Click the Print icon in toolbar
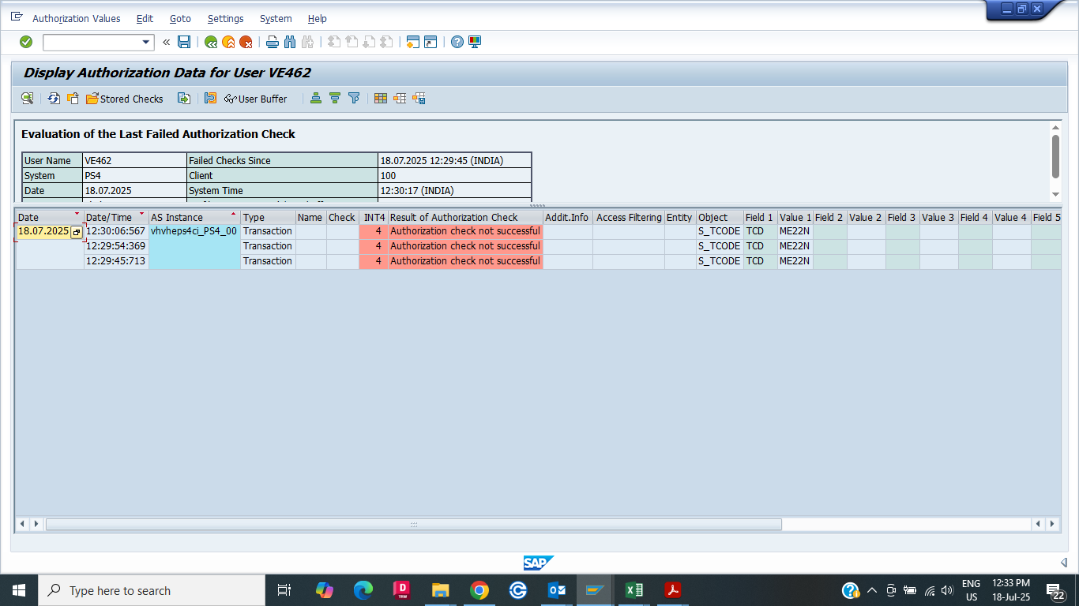This screenshot has height=606, width=1079. 273,42
